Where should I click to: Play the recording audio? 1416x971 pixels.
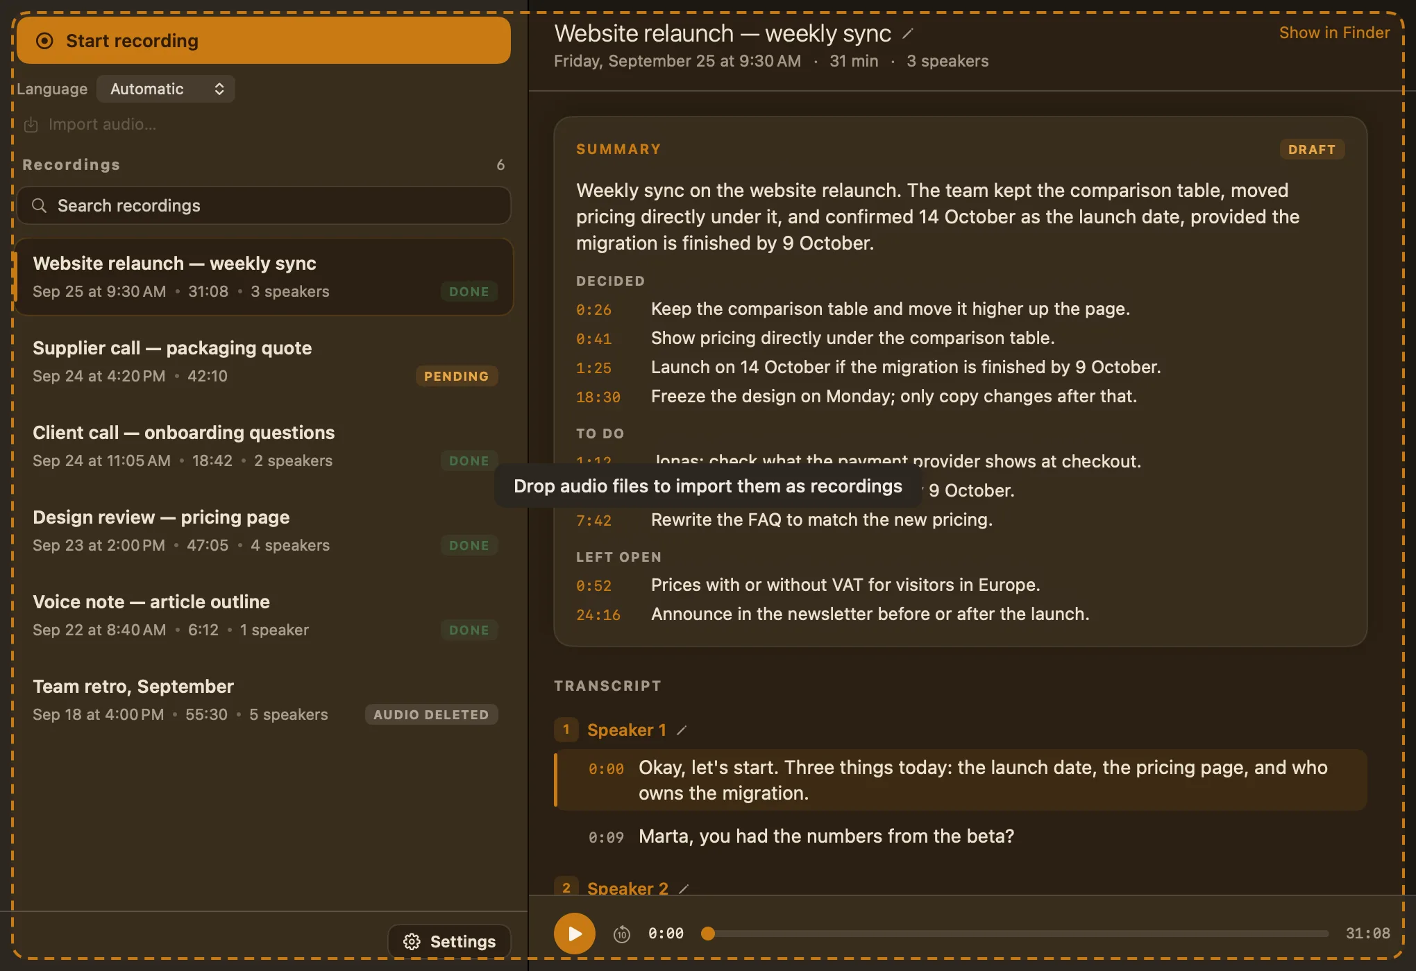[574, 934]
